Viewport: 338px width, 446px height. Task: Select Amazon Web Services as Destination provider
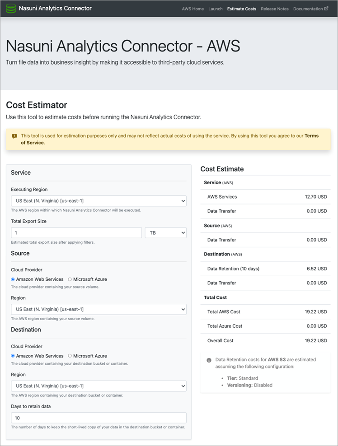click(x=13, y=356)
